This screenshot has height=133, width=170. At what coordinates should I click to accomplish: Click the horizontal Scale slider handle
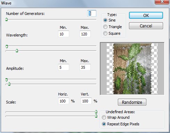(96, 112)
